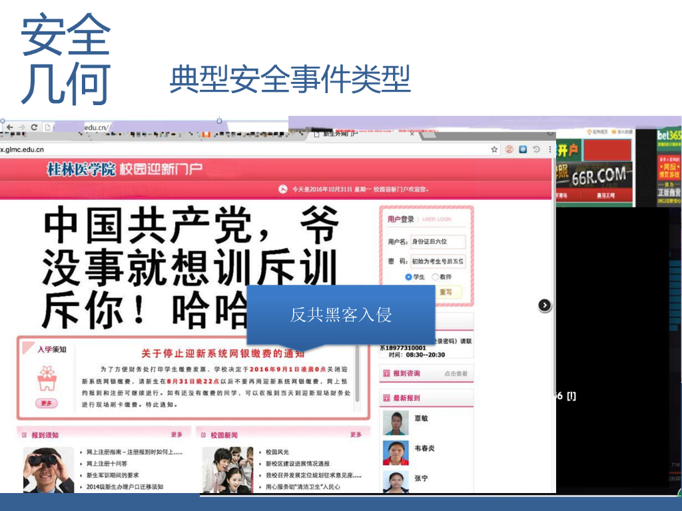Viewport: 682px width, 511px height.
Task: Click the bet365 banner in background window
Action: point(669,136)
